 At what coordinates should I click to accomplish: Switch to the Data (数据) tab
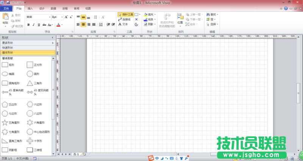click(53, 8)
